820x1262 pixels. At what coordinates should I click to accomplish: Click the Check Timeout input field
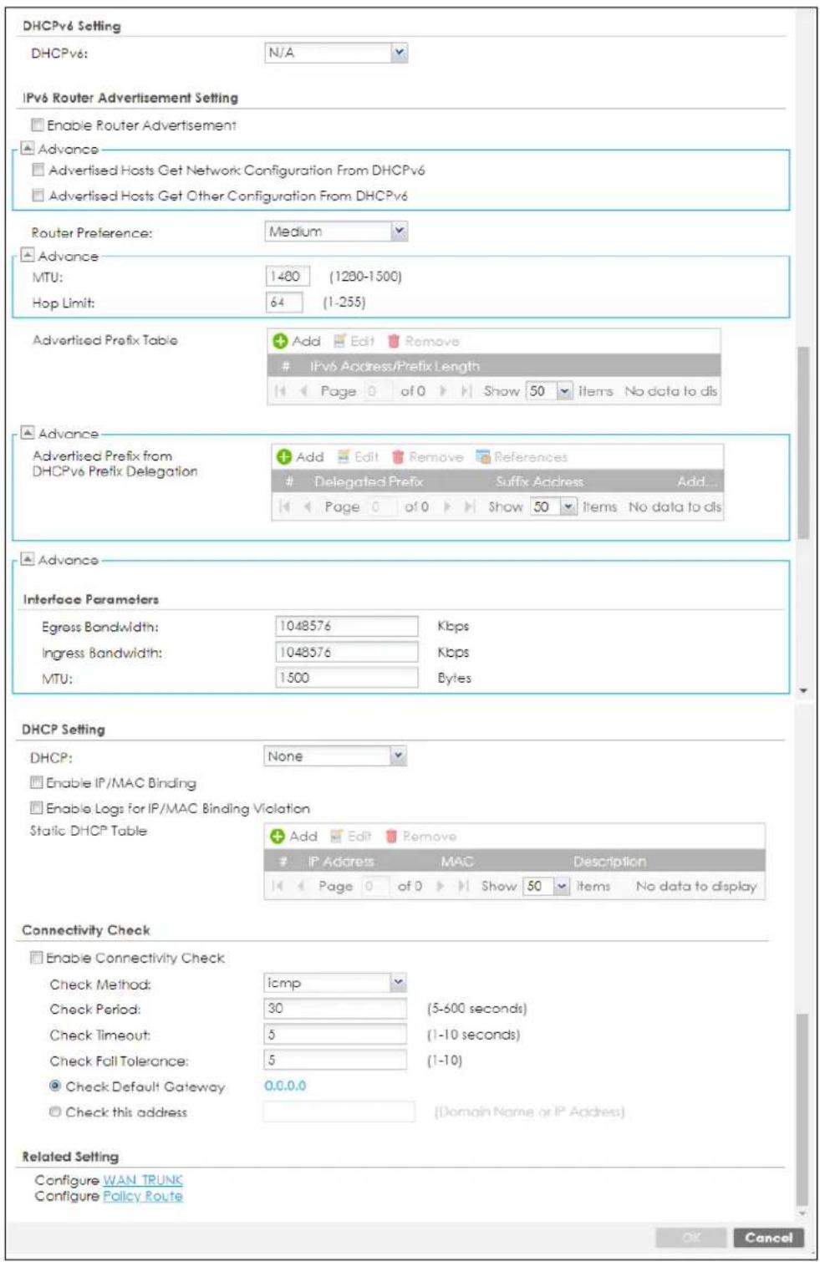(x=335, y=1035)
